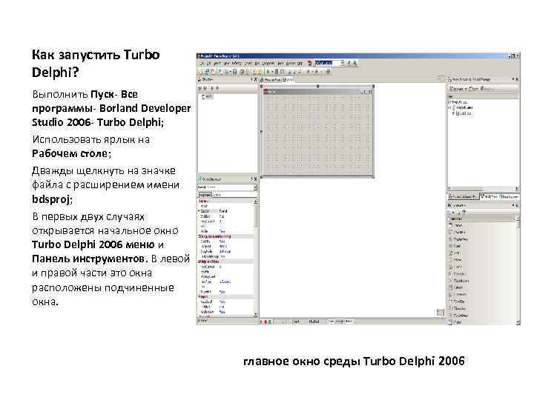Open the File menu
This screenshot has width=534, height=400.
pos(202,63)
